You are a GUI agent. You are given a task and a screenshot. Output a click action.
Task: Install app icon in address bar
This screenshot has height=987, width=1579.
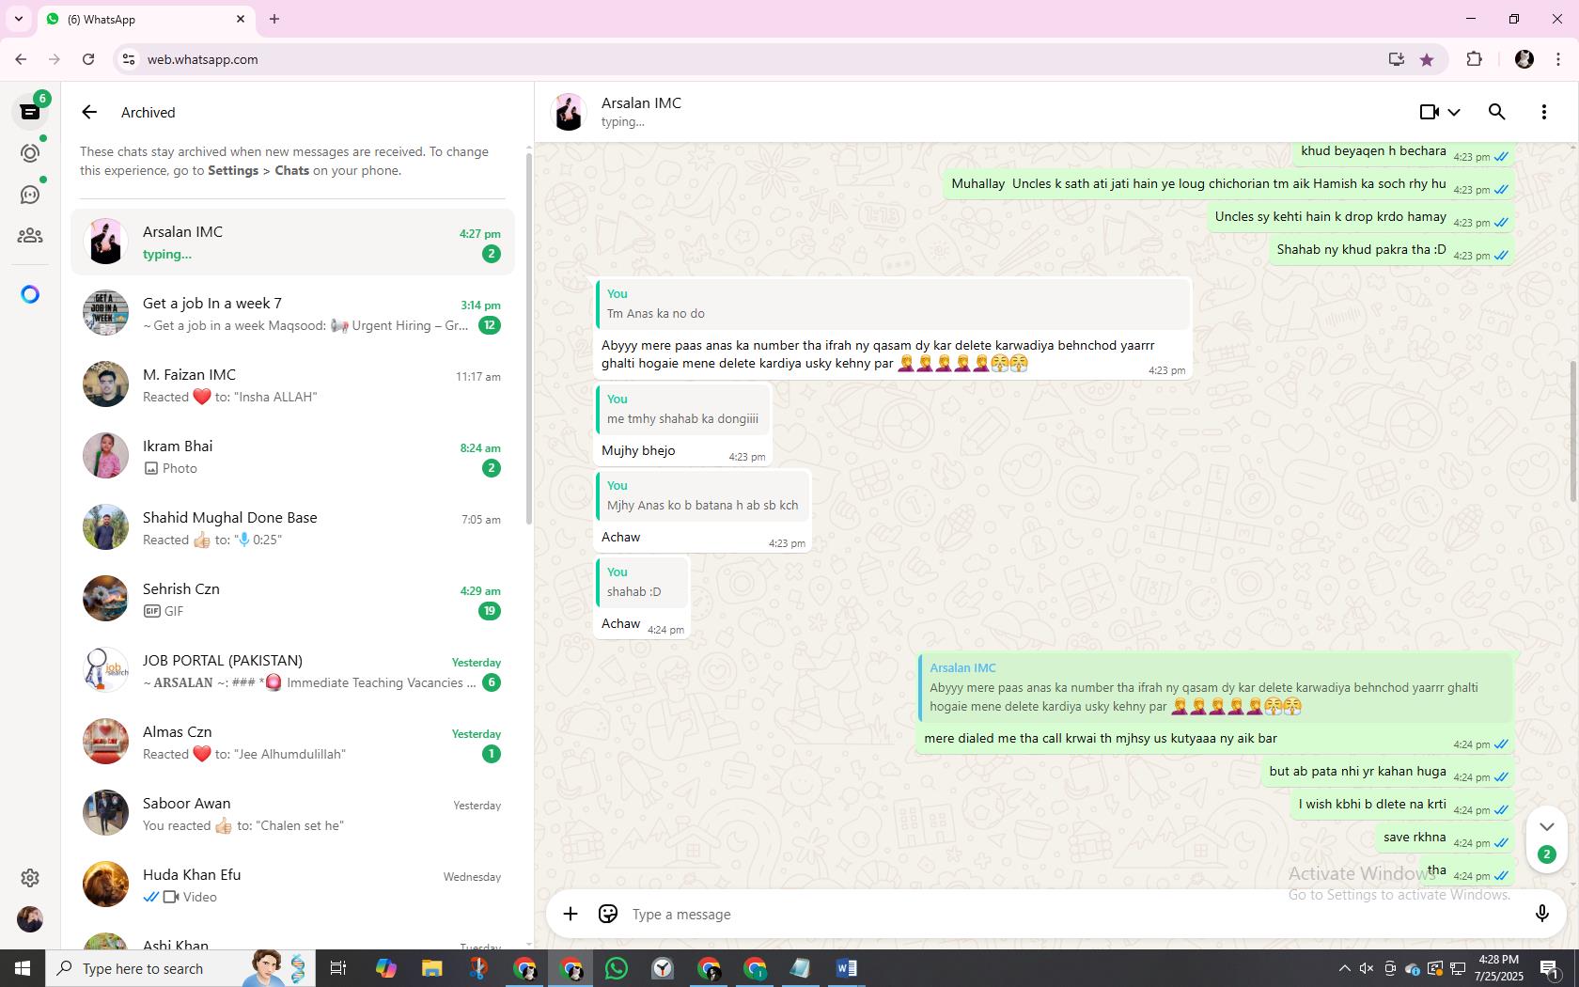(1396, 59)
